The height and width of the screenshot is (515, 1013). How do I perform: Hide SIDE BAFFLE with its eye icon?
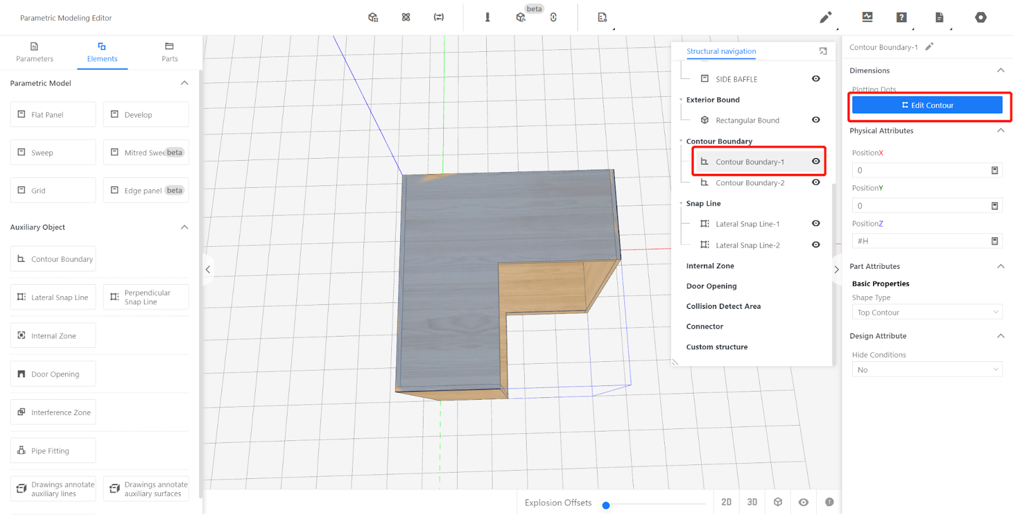click(x=816, y=79)
